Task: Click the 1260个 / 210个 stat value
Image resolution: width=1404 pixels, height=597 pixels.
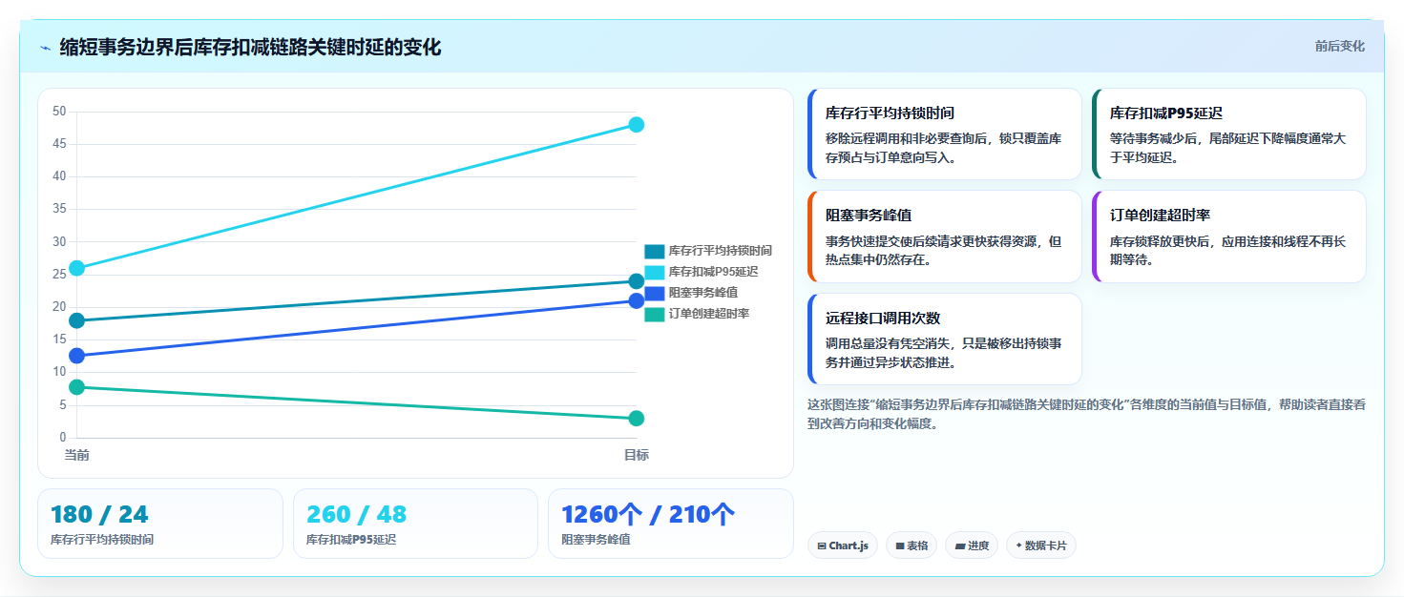Action: (x=648, y=515)
